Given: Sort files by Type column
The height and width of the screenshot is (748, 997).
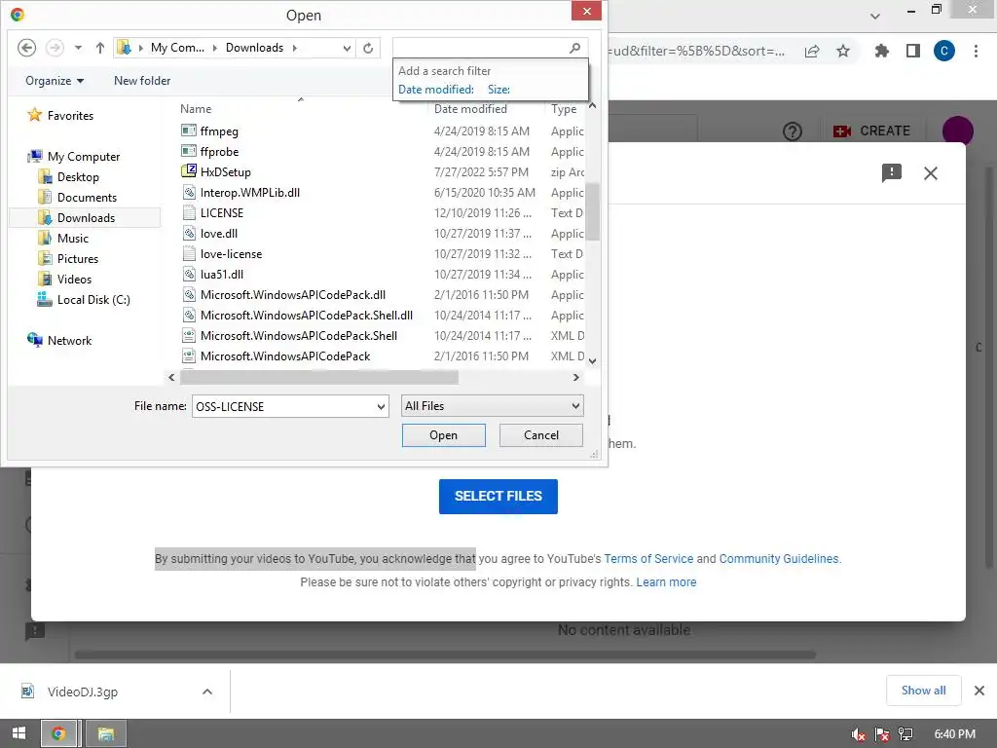Looking at the screenshot, I should 565,109.
